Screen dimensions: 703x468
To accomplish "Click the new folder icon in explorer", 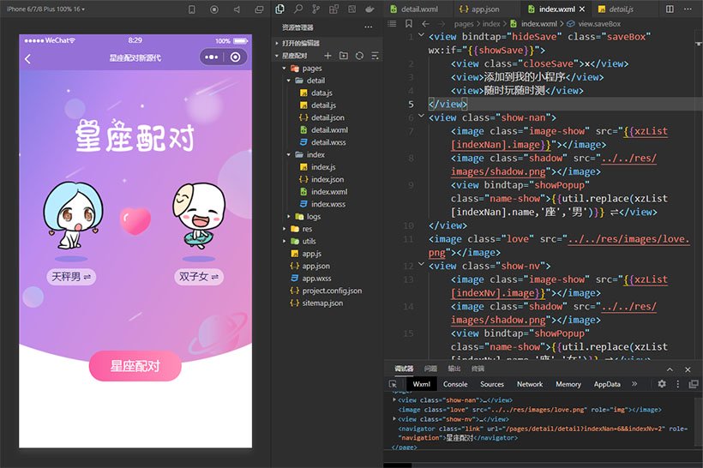I will click(x=343, y=56).
